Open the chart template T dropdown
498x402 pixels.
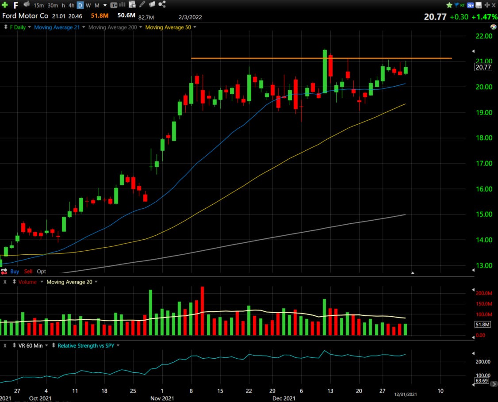114,5
